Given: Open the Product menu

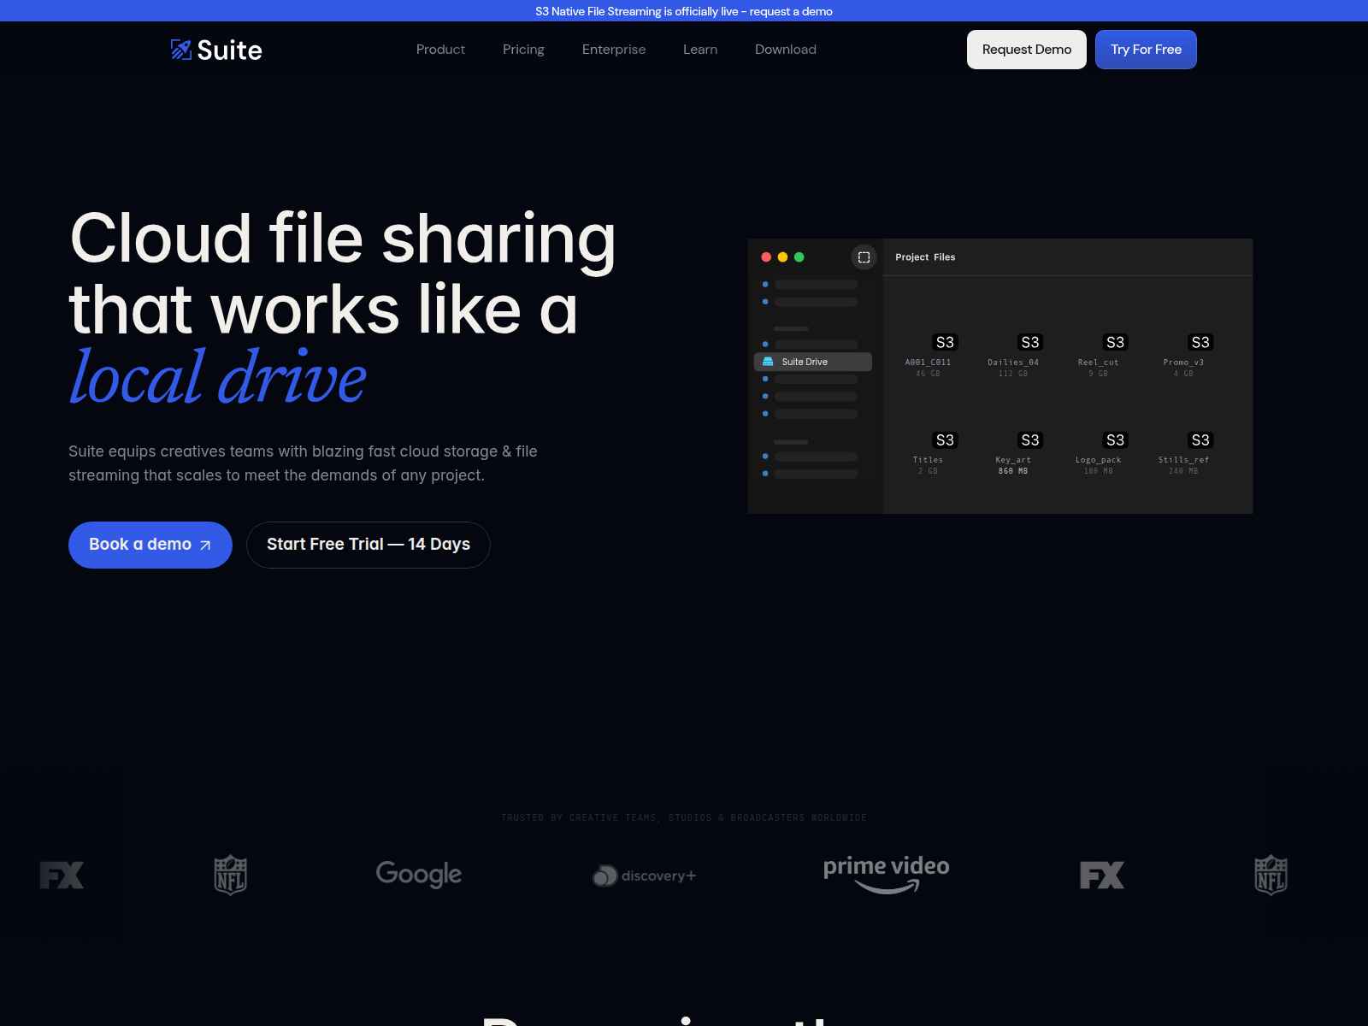Looking at the screenshot, I should pos(440,50).
